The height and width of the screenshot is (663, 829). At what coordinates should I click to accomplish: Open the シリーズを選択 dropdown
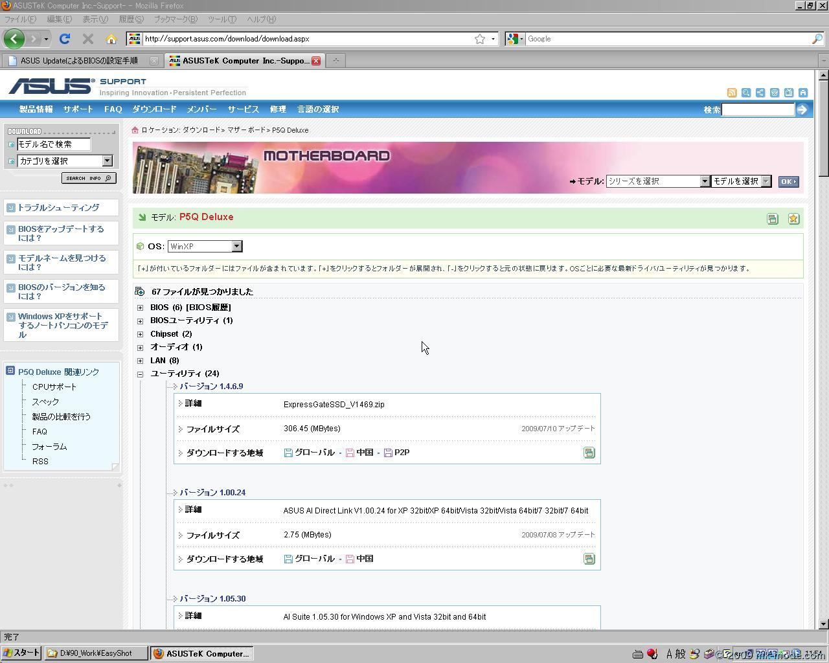tap(704, 181)
